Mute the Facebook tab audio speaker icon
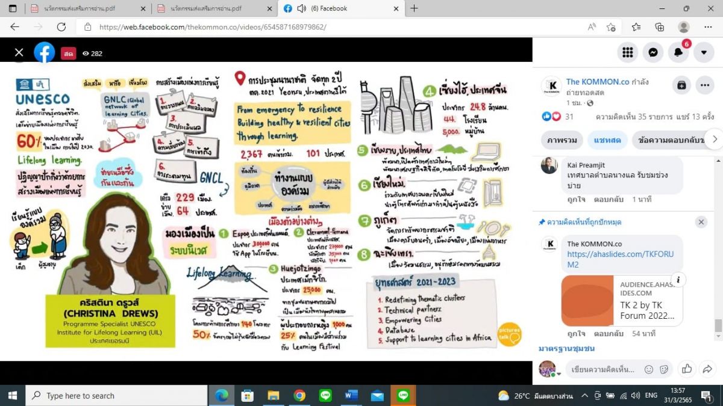 point(301,8)
